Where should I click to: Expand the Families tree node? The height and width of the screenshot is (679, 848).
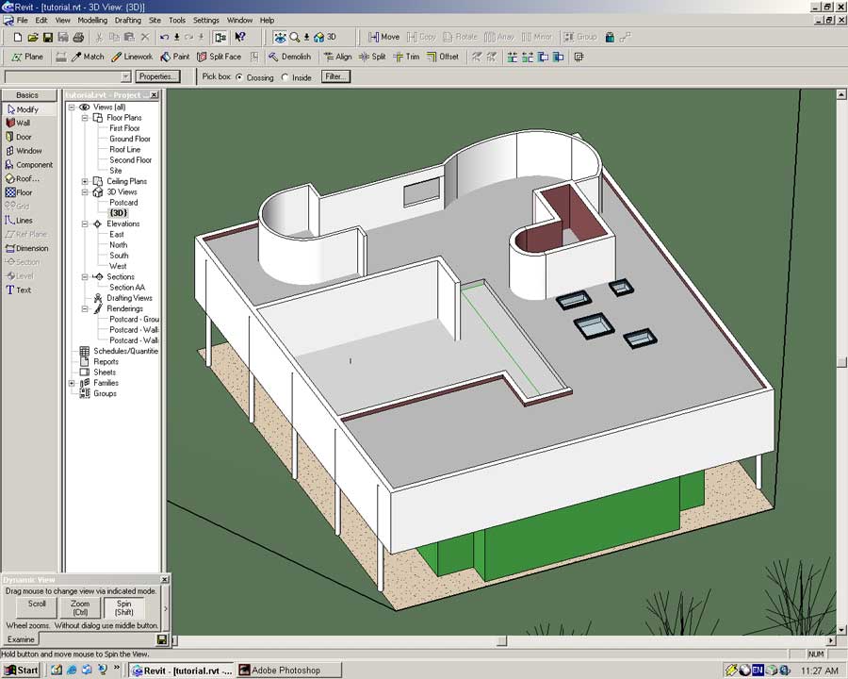click(x=72, y=383)
